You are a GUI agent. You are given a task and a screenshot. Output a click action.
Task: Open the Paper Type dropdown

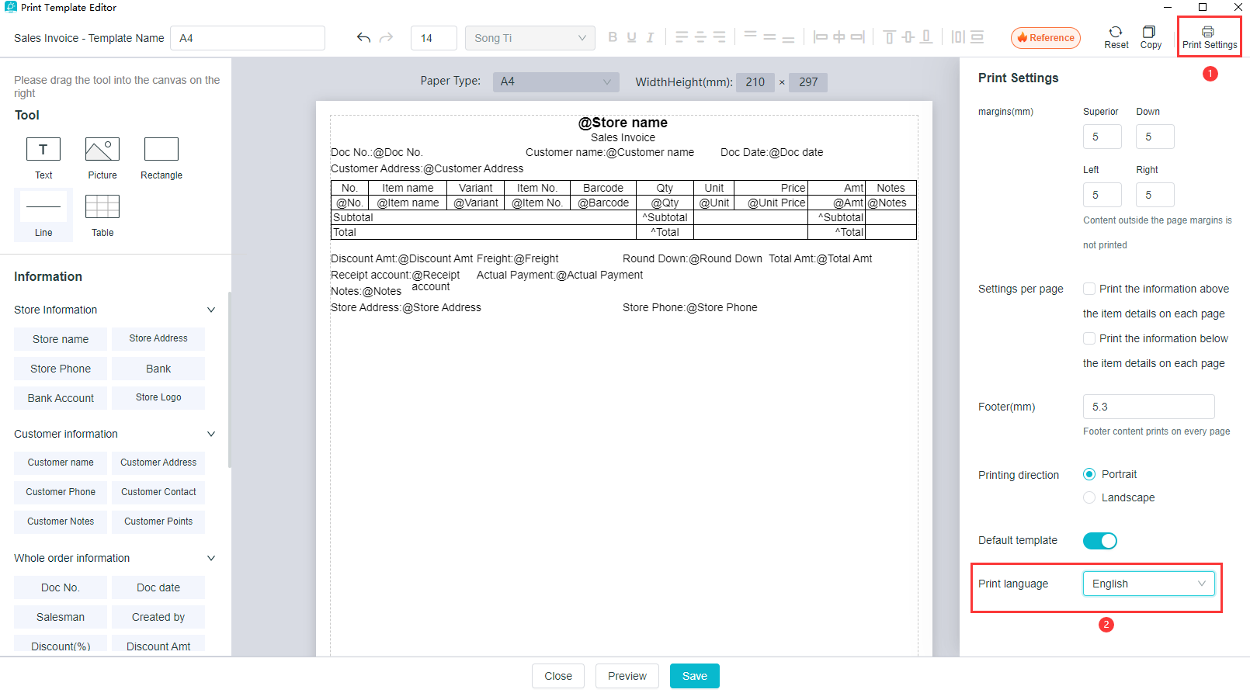tap(555, 81)
